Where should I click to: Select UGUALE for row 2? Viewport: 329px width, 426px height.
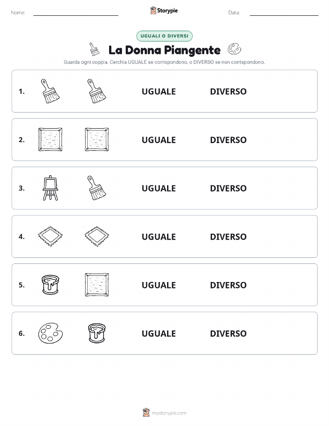point(159,140)
